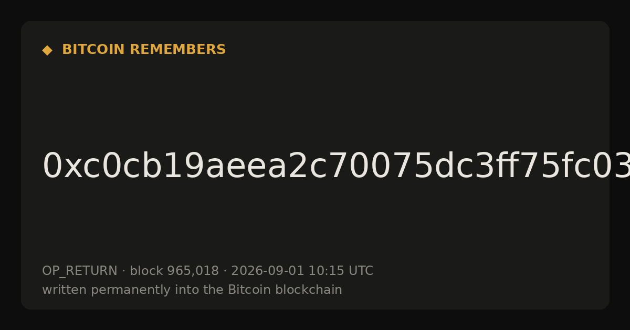Click the orange diamond icon
This screenshot has width=630, height=330.
pos(47,50)
